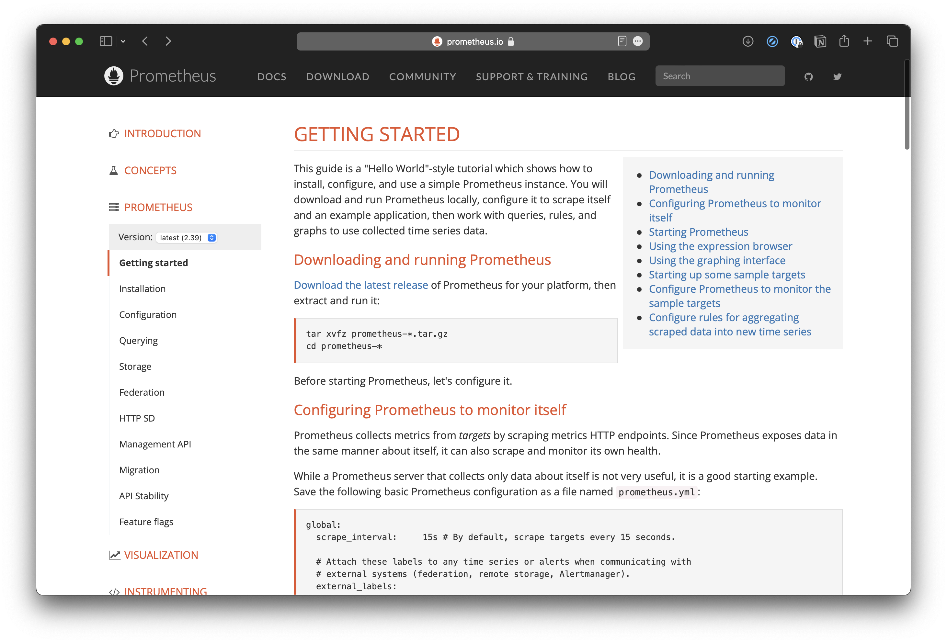Click the chart icon beside VISUALIZATION
The width and height of the screenshot is (947, 643).
click(115, 555)
